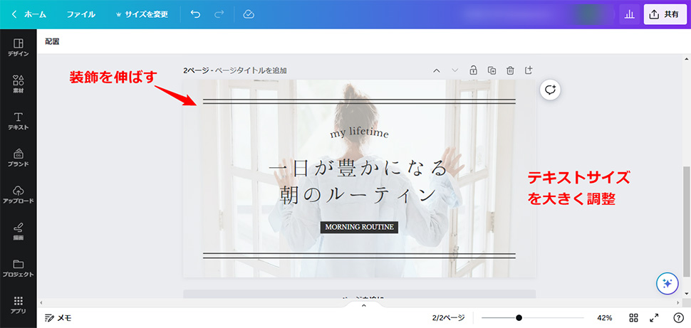This screenshot has width=691, height=328.
Task: Check the cloud save status icon
Action: pyautogui.click(x=249, y=14)
